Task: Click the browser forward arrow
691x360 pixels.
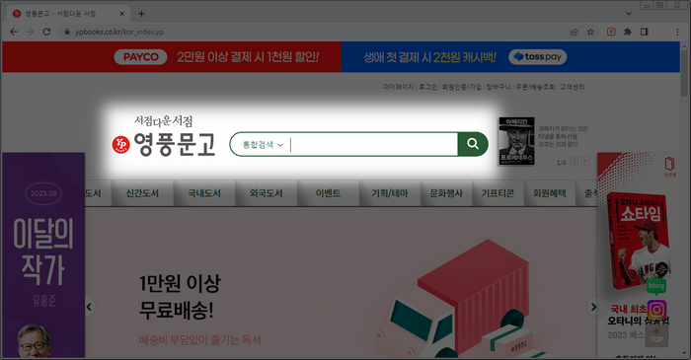Action: 30,32
